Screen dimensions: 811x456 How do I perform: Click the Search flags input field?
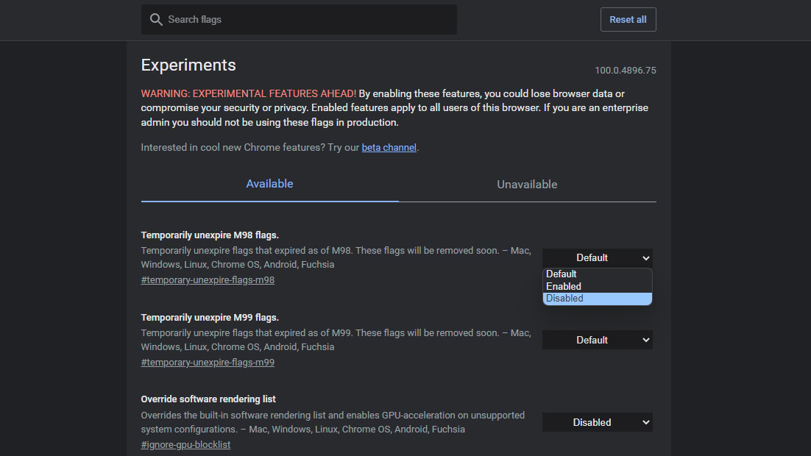coord(309,20)
